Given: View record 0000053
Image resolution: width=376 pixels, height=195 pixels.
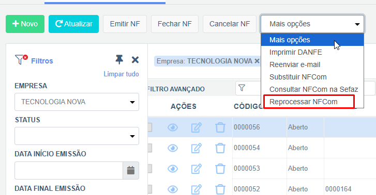Looking at the screenshot, I should (x=173, y=169).
